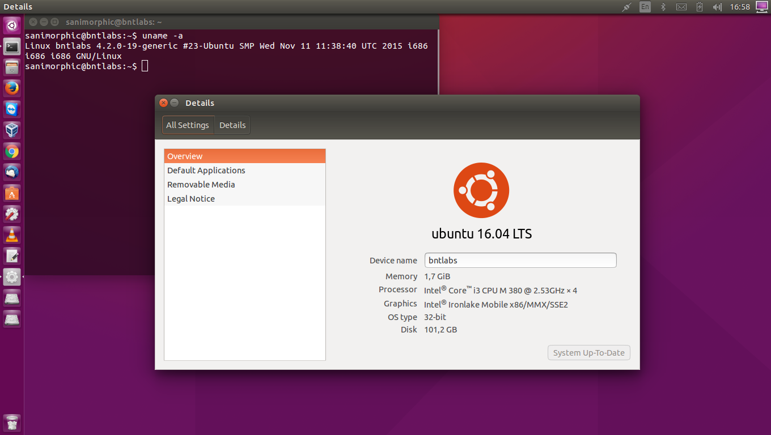Click the Ubuntu Dash button
The width and height of the screenshot is (771, 435).
click(x=11, y=24)
